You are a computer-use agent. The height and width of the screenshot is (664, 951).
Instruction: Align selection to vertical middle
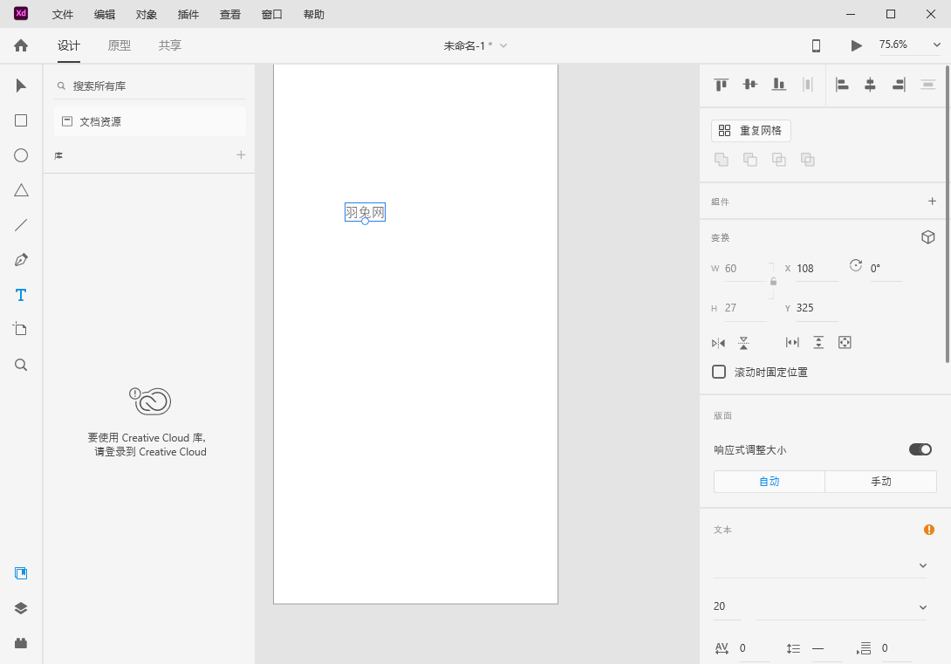point(750,85)
